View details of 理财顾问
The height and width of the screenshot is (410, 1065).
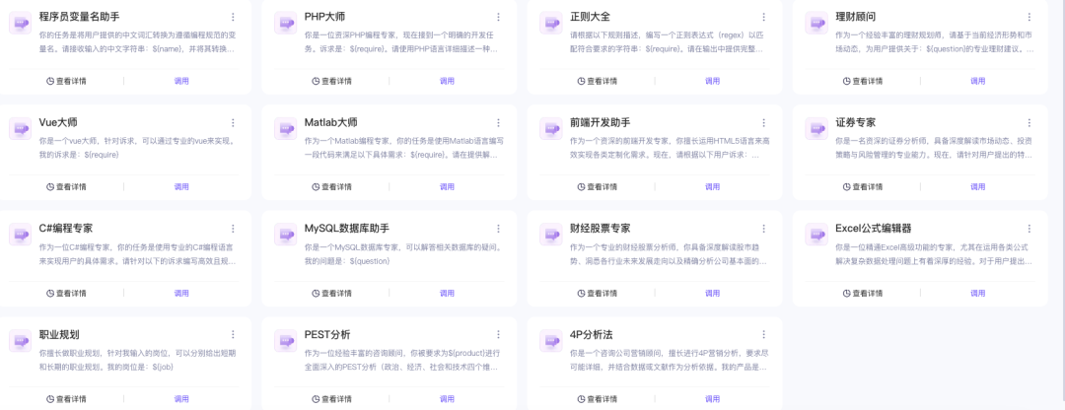pos(863,81)
